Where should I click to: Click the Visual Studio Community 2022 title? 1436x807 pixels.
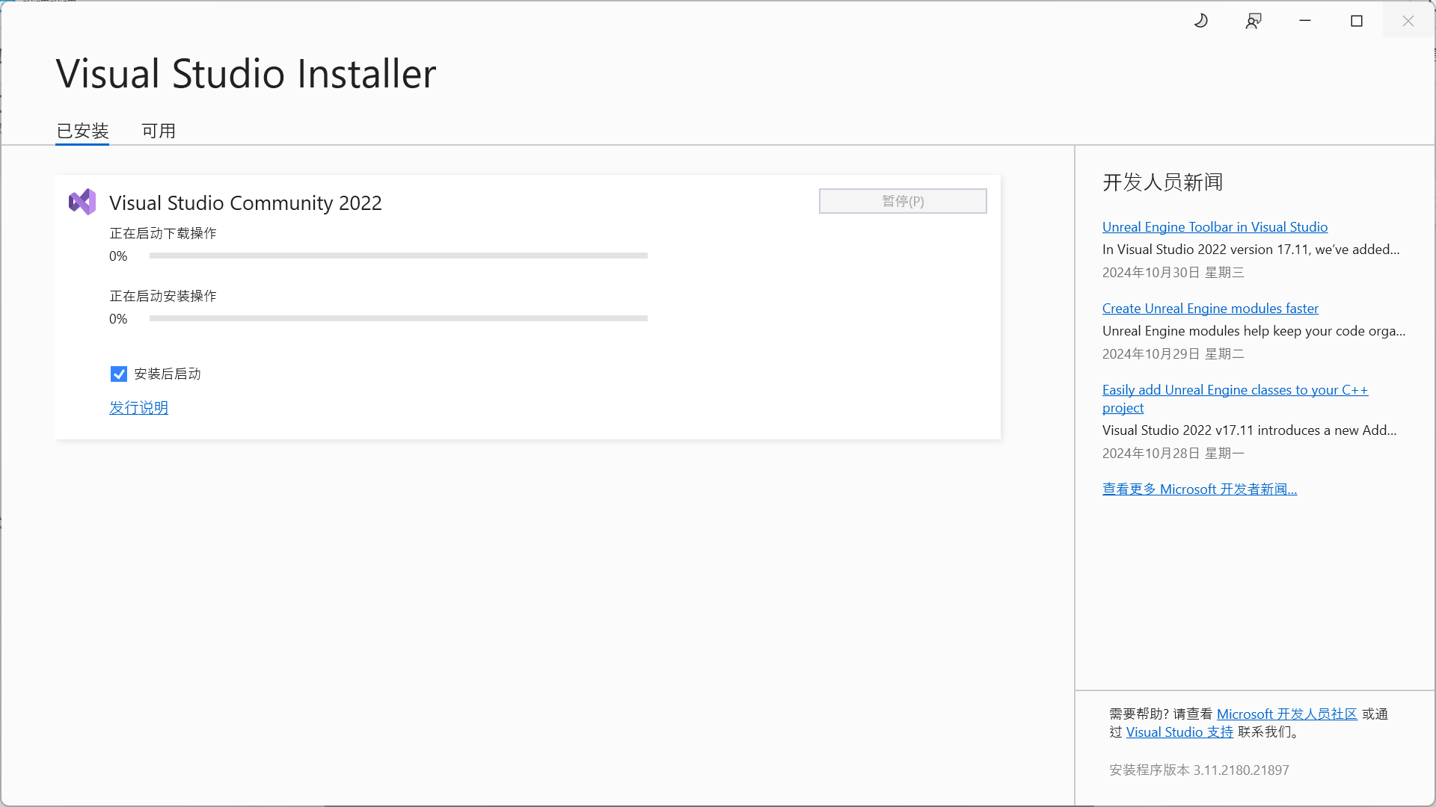click(245, 203)
